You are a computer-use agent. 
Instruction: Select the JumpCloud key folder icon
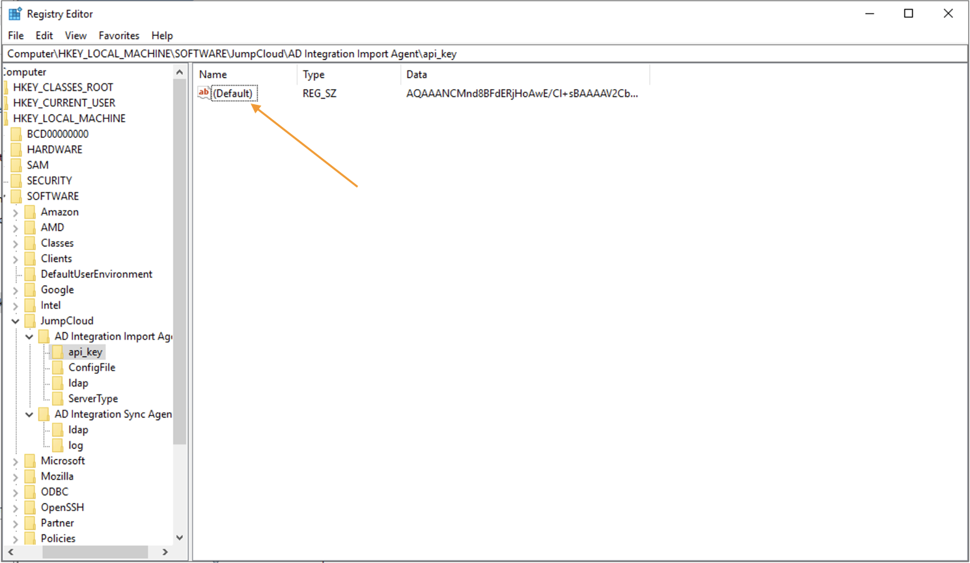tap(30, 320)
